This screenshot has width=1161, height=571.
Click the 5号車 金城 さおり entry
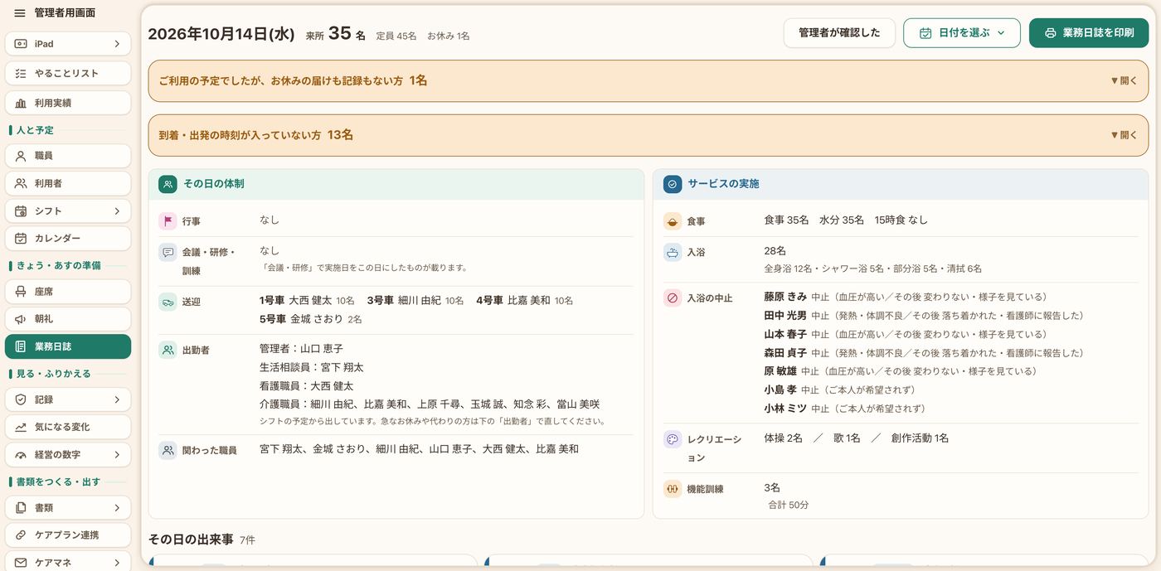[x=310, y=319]
